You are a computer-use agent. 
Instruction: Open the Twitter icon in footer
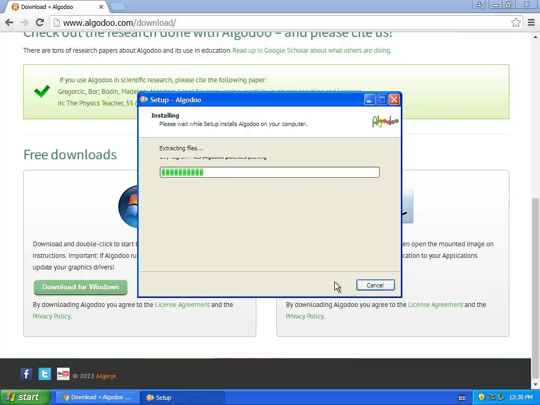[45, 374]
